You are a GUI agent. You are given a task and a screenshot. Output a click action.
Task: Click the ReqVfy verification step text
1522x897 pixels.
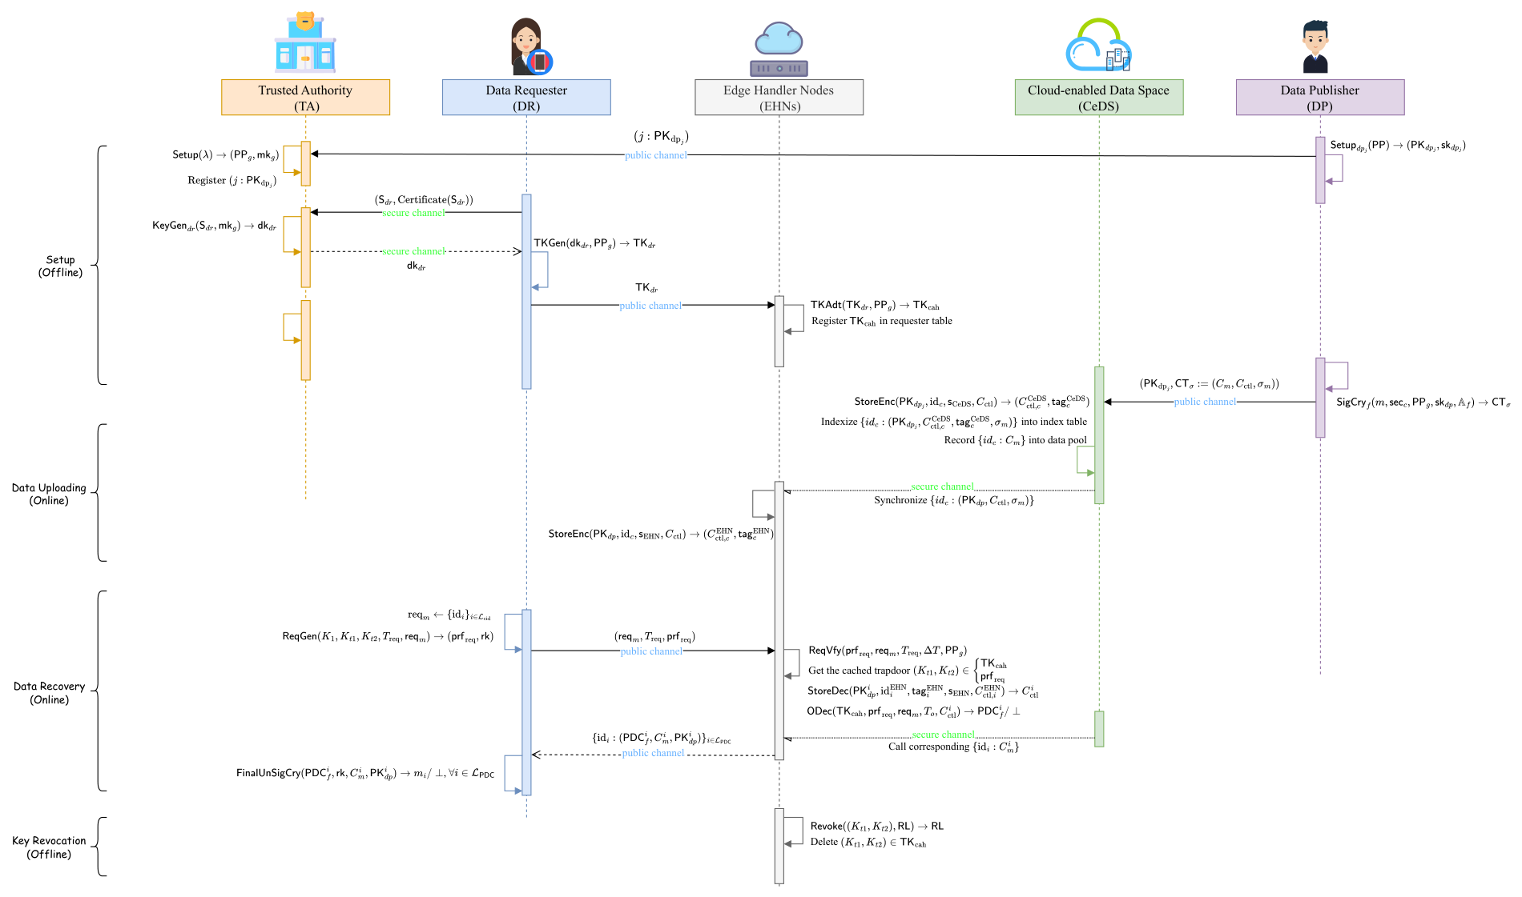[x=888, y=651]
